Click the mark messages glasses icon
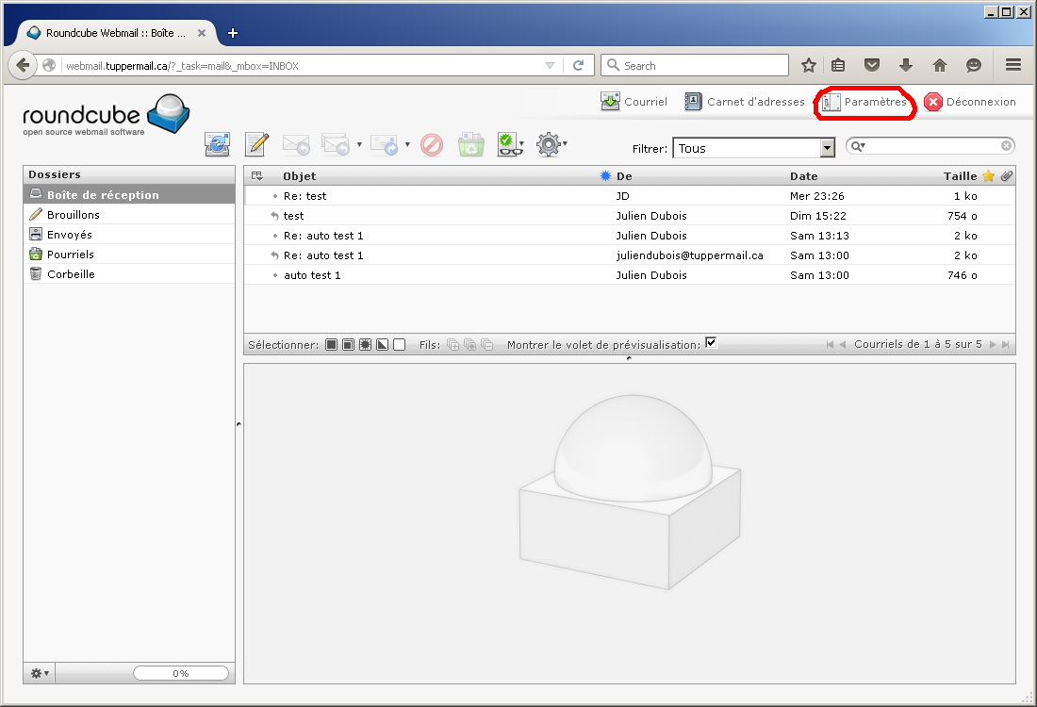This screenshot has height=707, width=1037. click(x=508, y=144)
